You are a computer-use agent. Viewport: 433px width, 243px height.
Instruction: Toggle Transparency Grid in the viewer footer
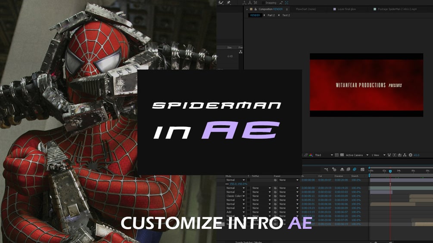coord(342,155)
